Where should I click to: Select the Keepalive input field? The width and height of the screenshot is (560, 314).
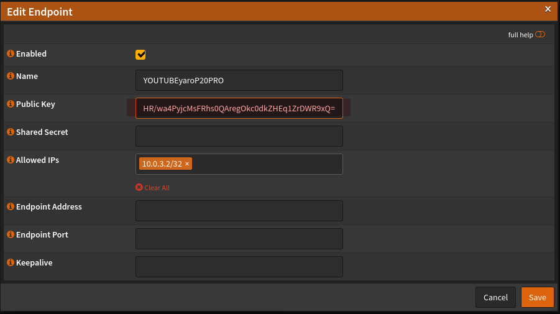(239, 267)
